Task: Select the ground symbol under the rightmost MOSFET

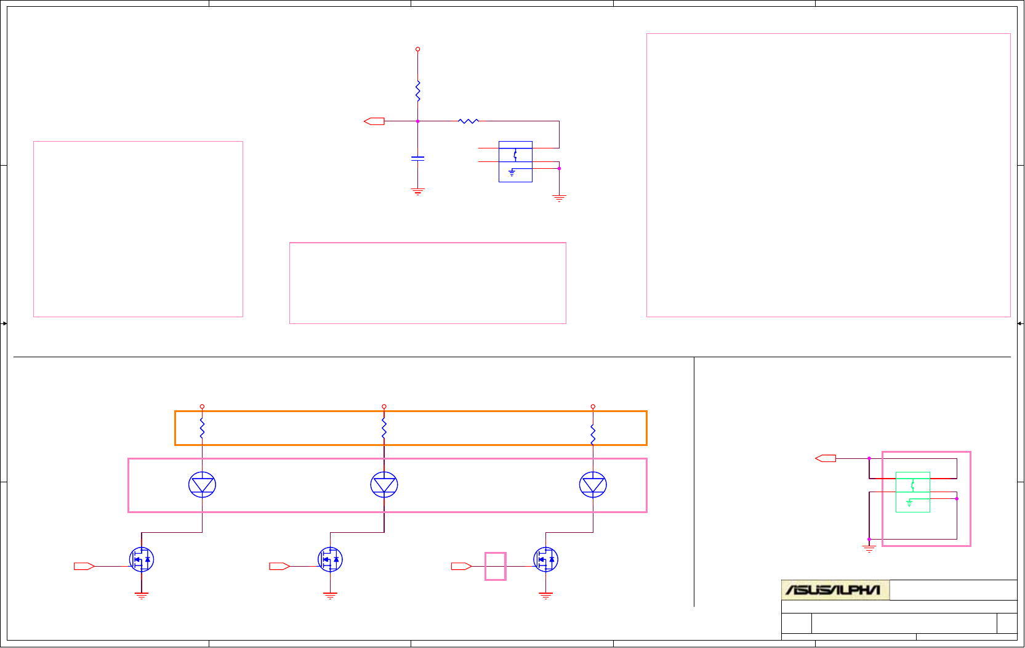Action: [x=546, y=596]
